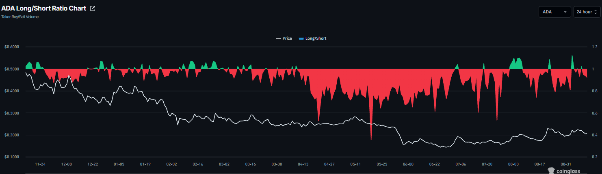Click the 03-30 date label
Viewport: 602px width, 174px height.
click(x=277, y=165)
